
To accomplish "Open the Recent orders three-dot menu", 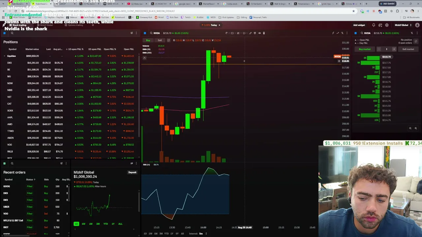I will (66, 163).
